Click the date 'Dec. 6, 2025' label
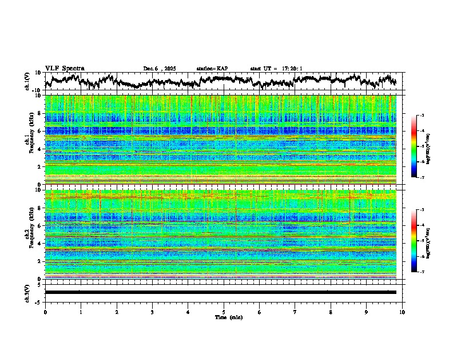Image resolution: width=453 pixels, height=350 pixels. (160, 69)
